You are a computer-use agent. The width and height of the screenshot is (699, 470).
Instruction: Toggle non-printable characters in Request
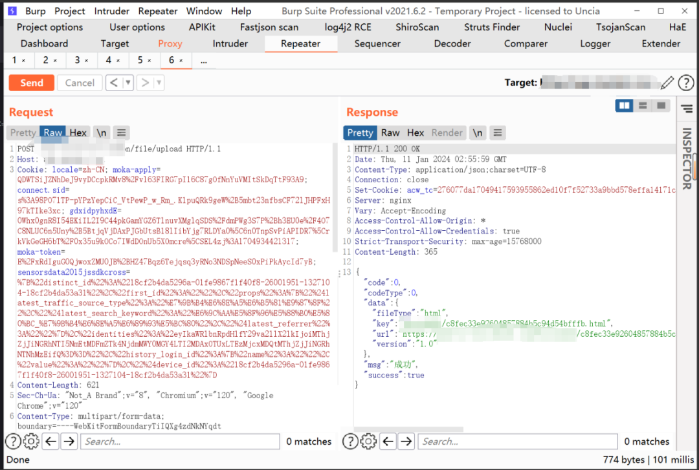coord(102,133)
